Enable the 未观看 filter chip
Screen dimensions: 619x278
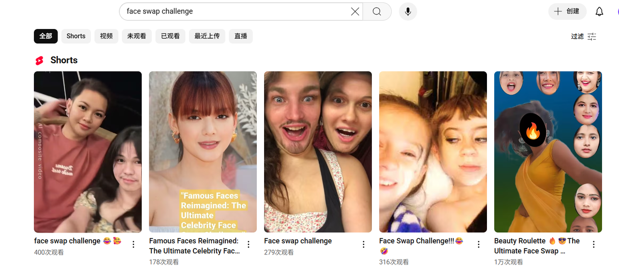pyautogui.click(x=136, y=36)
